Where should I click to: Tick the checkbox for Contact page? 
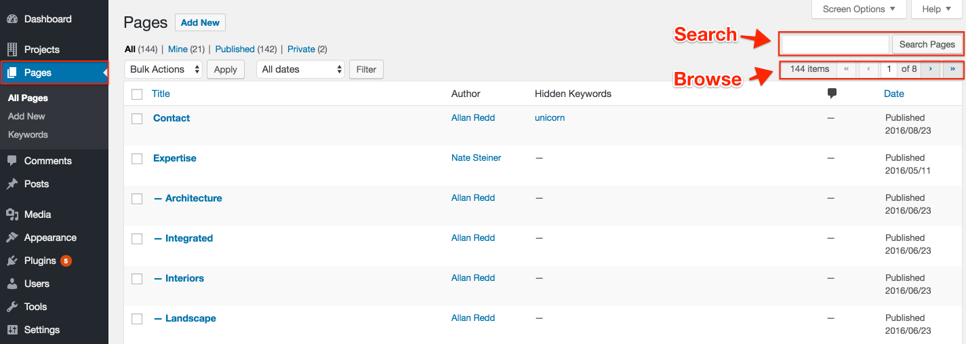coord(137,119)
